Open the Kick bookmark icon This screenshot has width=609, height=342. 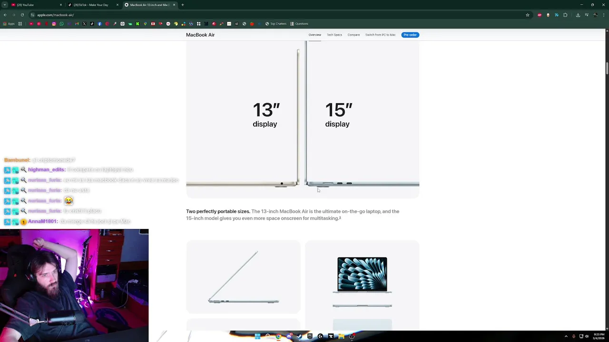[x=138, y=24]
